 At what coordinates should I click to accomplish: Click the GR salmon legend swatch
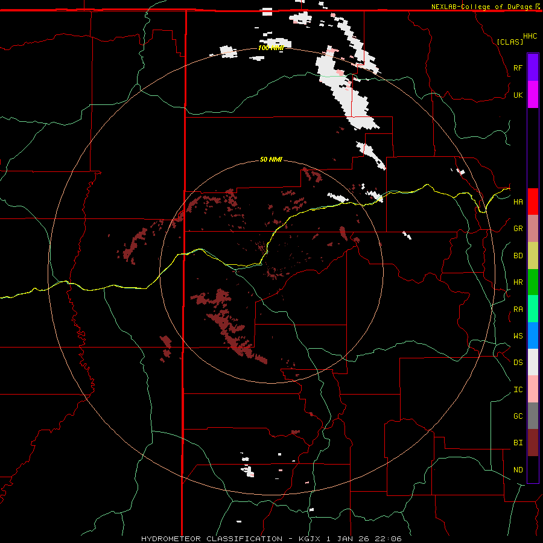click(533, 228)
